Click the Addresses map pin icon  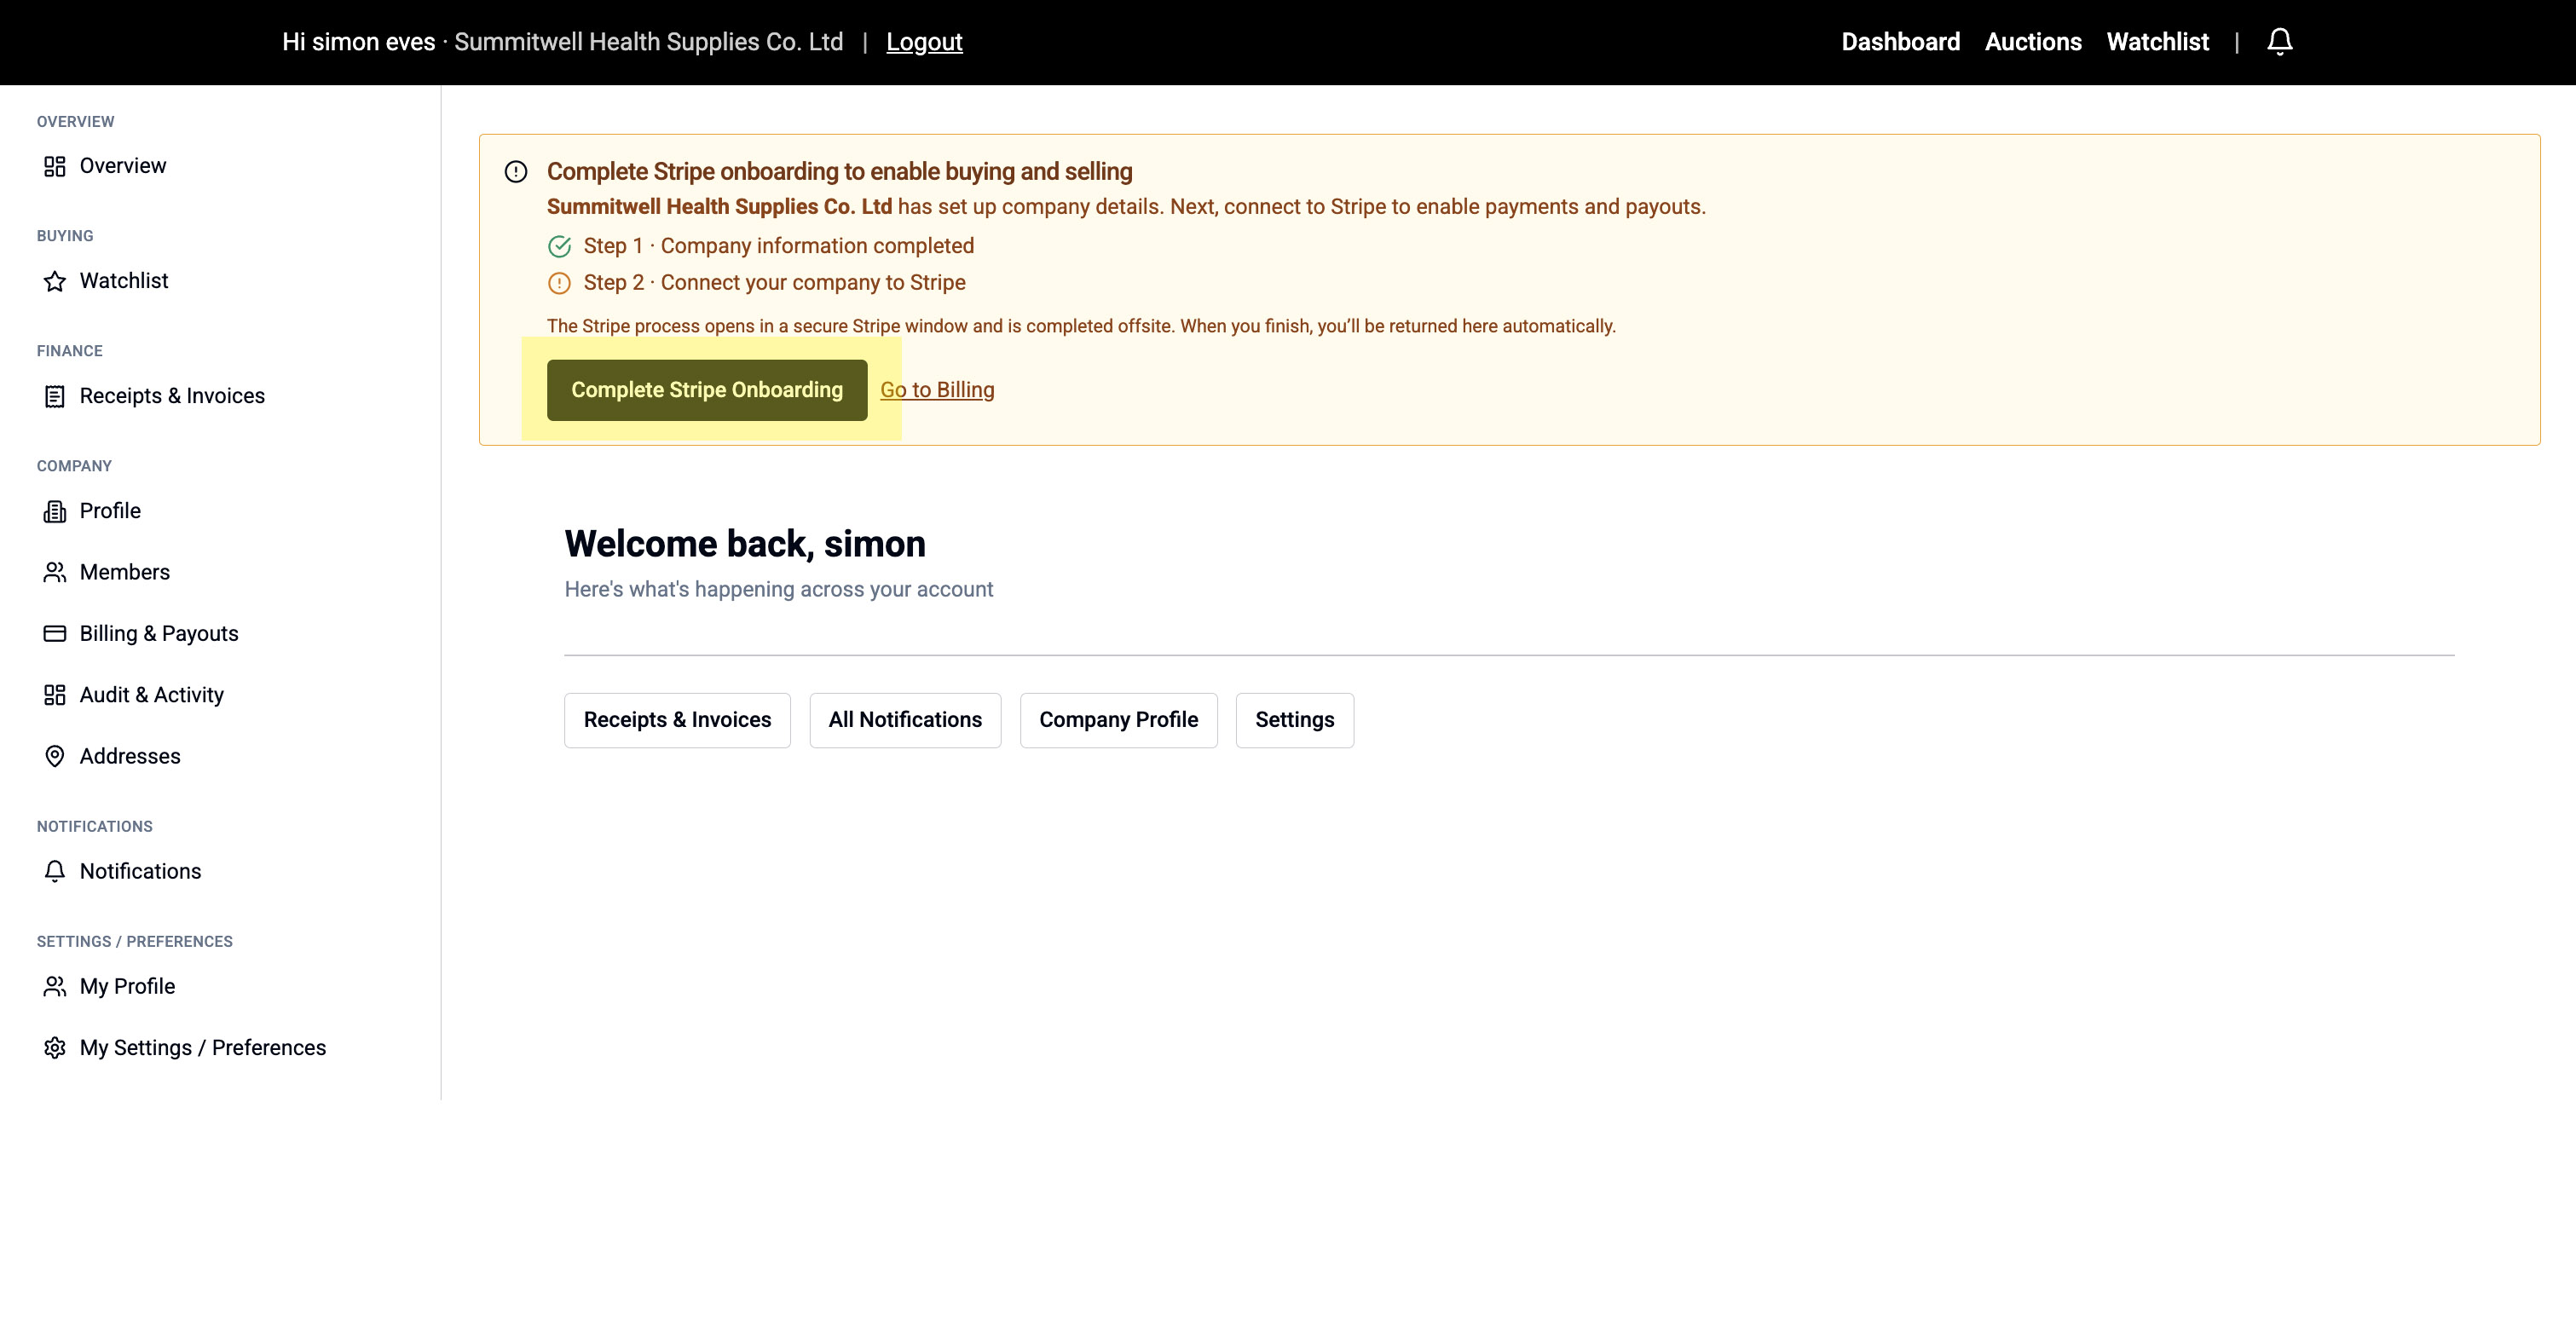[x=55, y=757]
